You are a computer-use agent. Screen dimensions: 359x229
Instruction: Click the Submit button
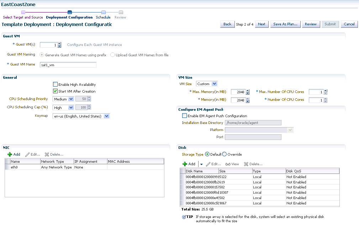point(330,24)
